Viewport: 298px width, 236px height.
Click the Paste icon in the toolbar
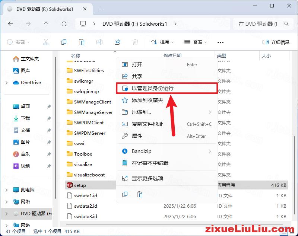[x=82, y=42]
